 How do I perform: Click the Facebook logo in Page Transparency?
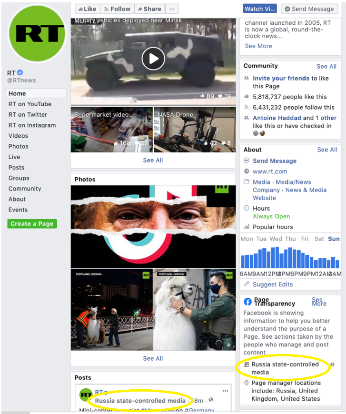(x=247, y=302)
